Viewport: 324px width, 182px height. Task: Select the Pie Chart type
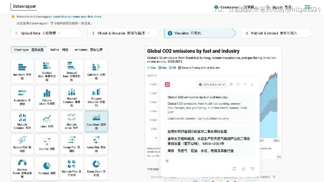47,168
